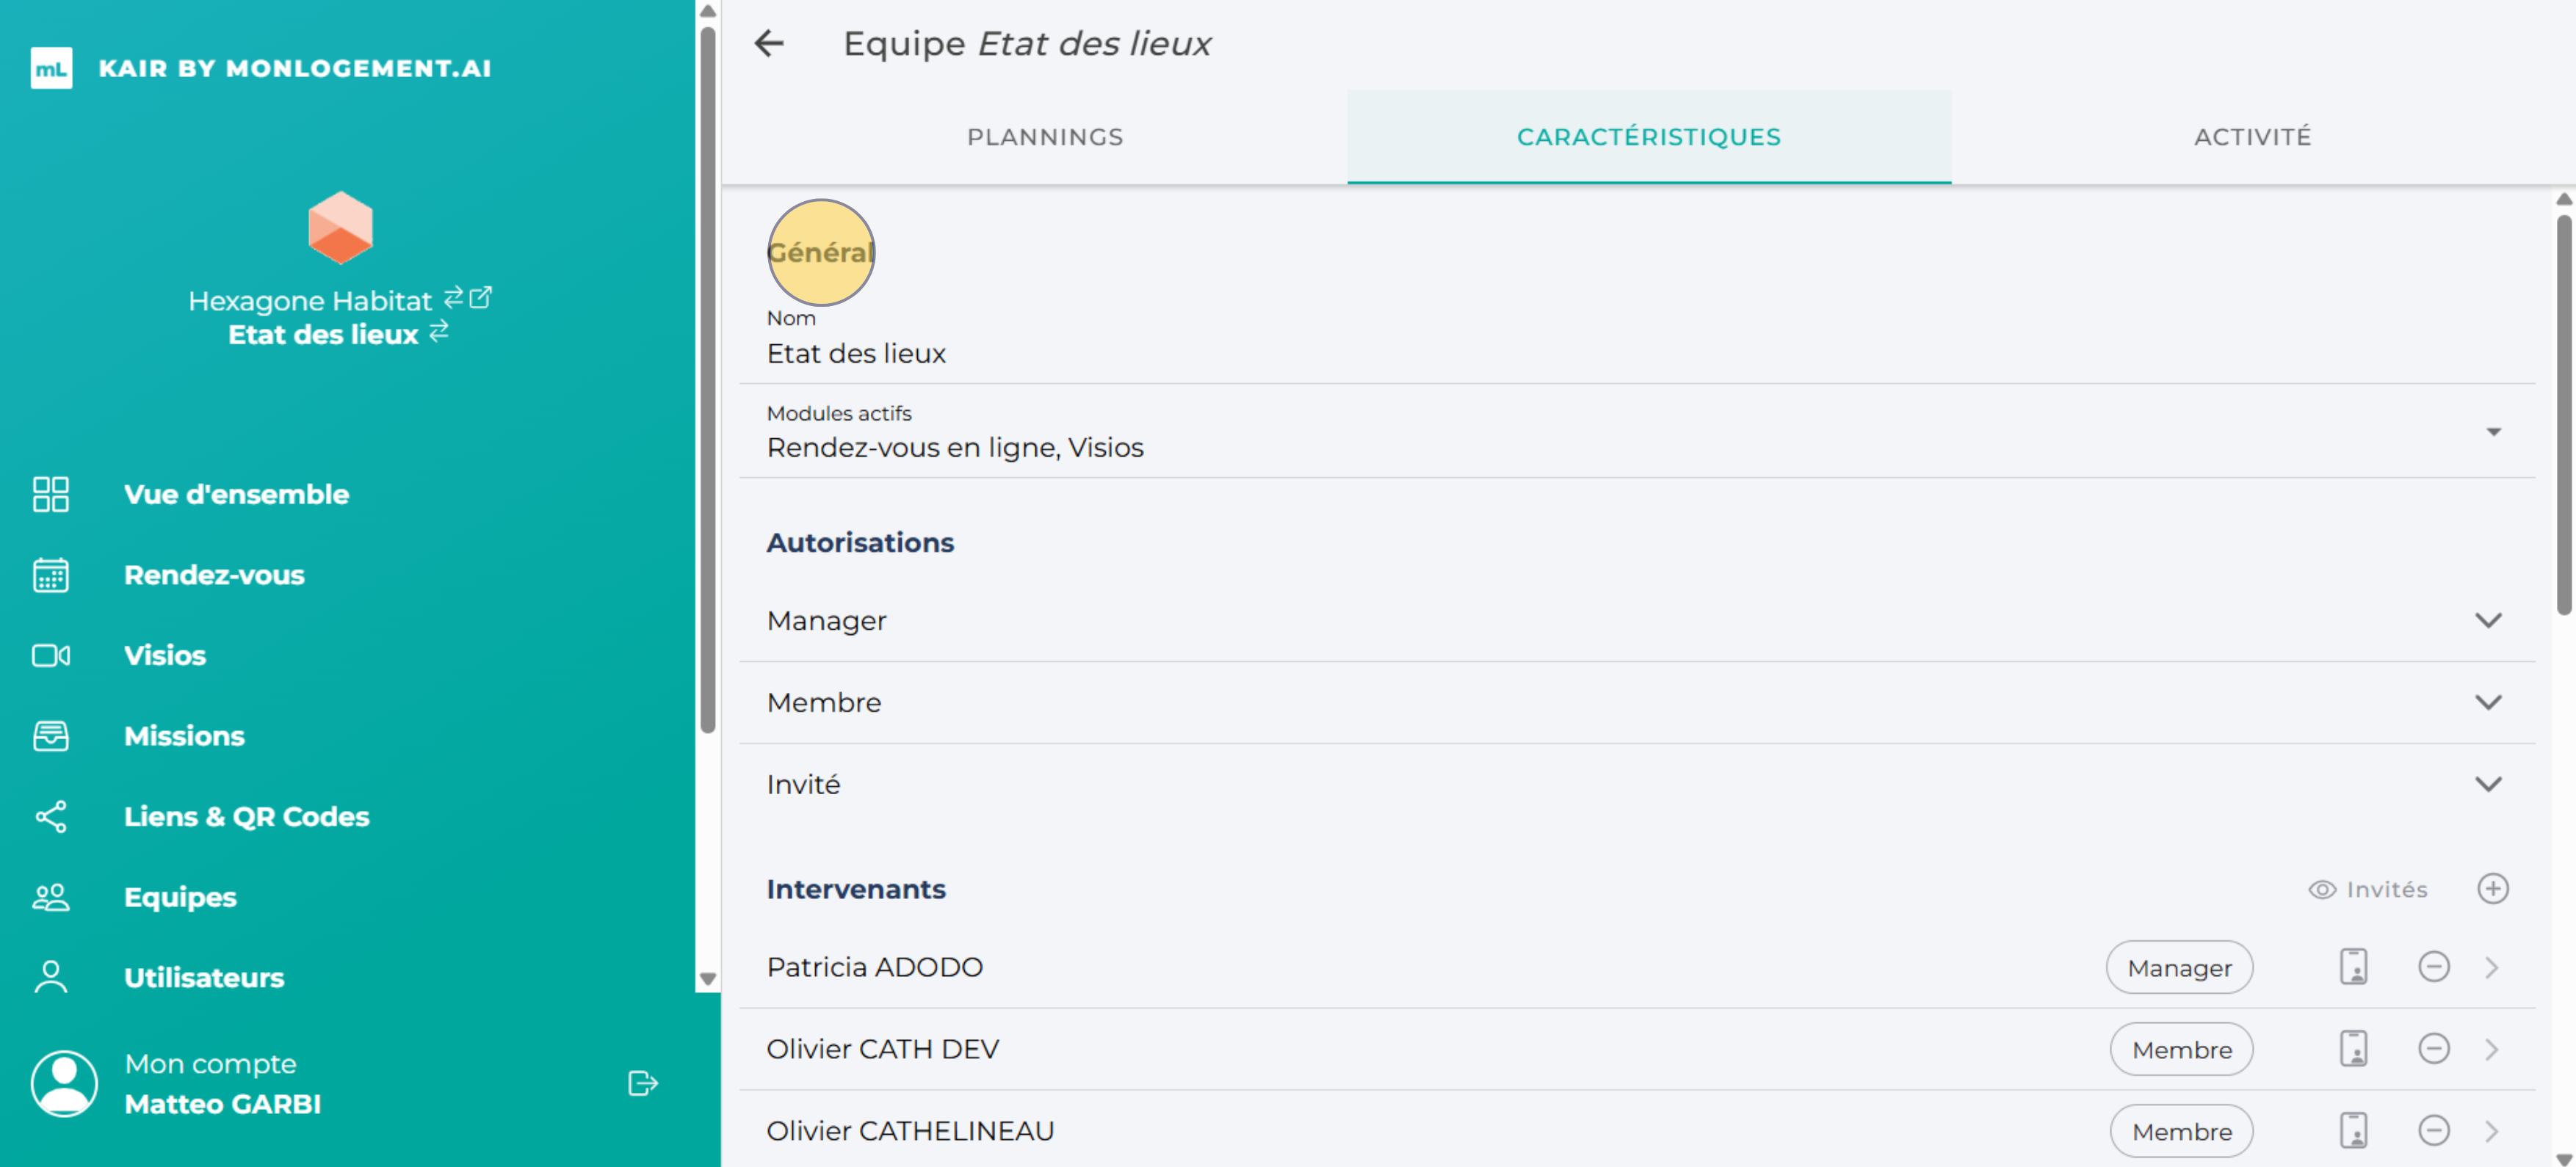
Task: Remove Olivier CATH DEV with minus icon
Action: tap(2433, 1049)
